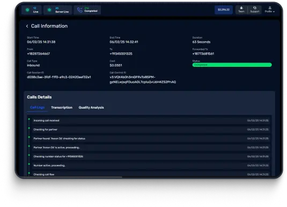This screenshot has width=287, height=207.
Task: Click the Forwarded To number +18773681561
Action: pyautogui.click(x=203, y=53)
